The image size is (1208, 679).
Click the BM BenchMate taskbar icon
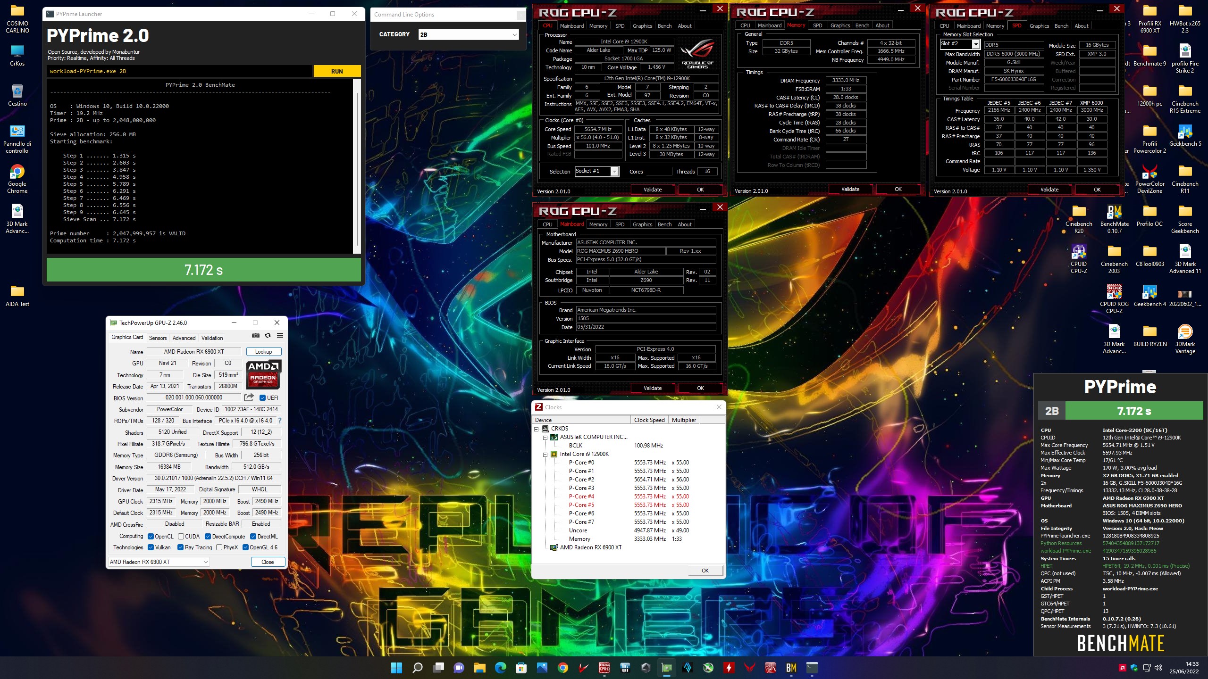[x=791, y=668]
